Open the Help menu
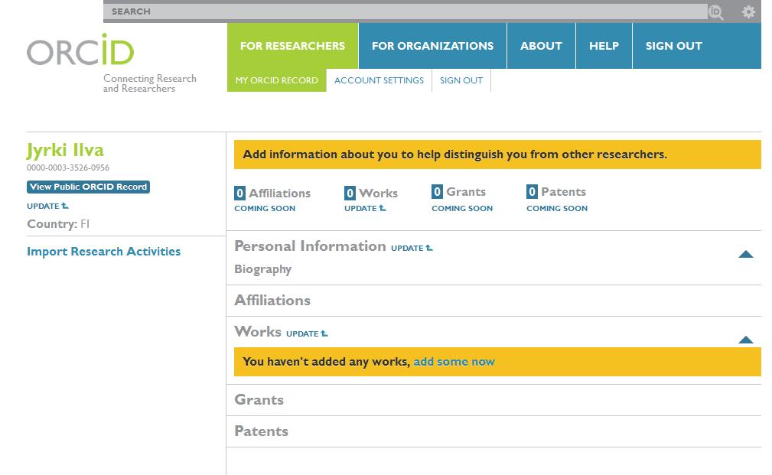The image size is (772, 475). coord(604,46)
